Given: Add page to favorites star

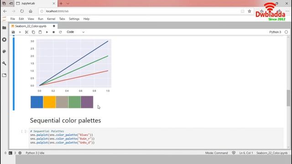Looking at the screenshot, I should pyautogui.click(x=250, y=11).
